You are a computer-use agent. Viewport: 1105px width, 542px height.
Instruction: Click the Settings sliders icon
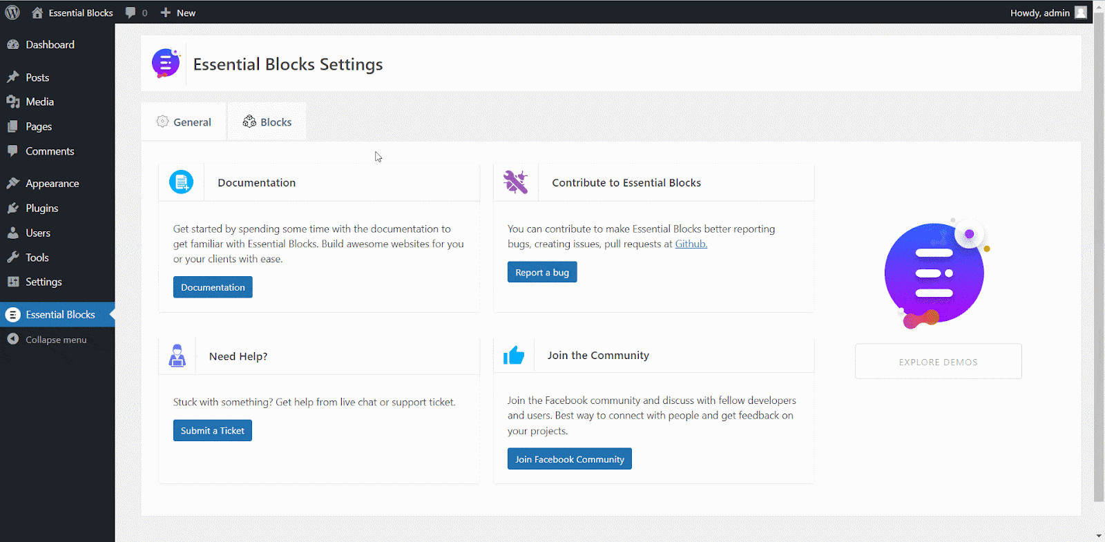pos(13,282)
